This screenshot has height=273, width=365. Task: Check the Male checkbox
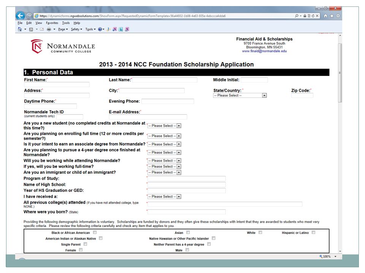pos(187,250)
